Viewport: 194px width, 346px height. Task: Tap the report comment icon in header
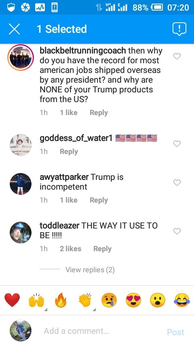tap(179, 29)
